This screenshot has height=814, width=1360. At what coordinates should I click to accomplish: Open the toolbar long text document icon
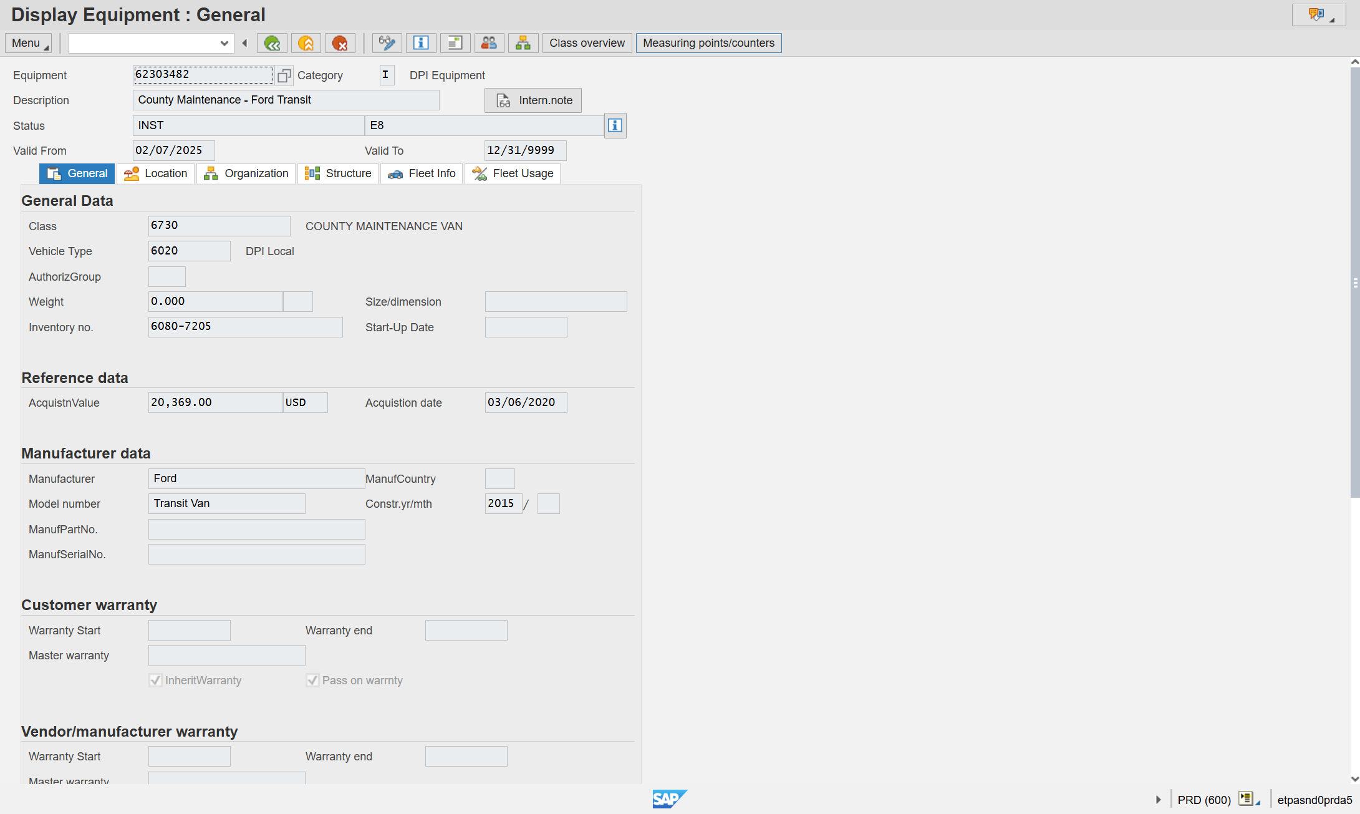click(455, 43)
